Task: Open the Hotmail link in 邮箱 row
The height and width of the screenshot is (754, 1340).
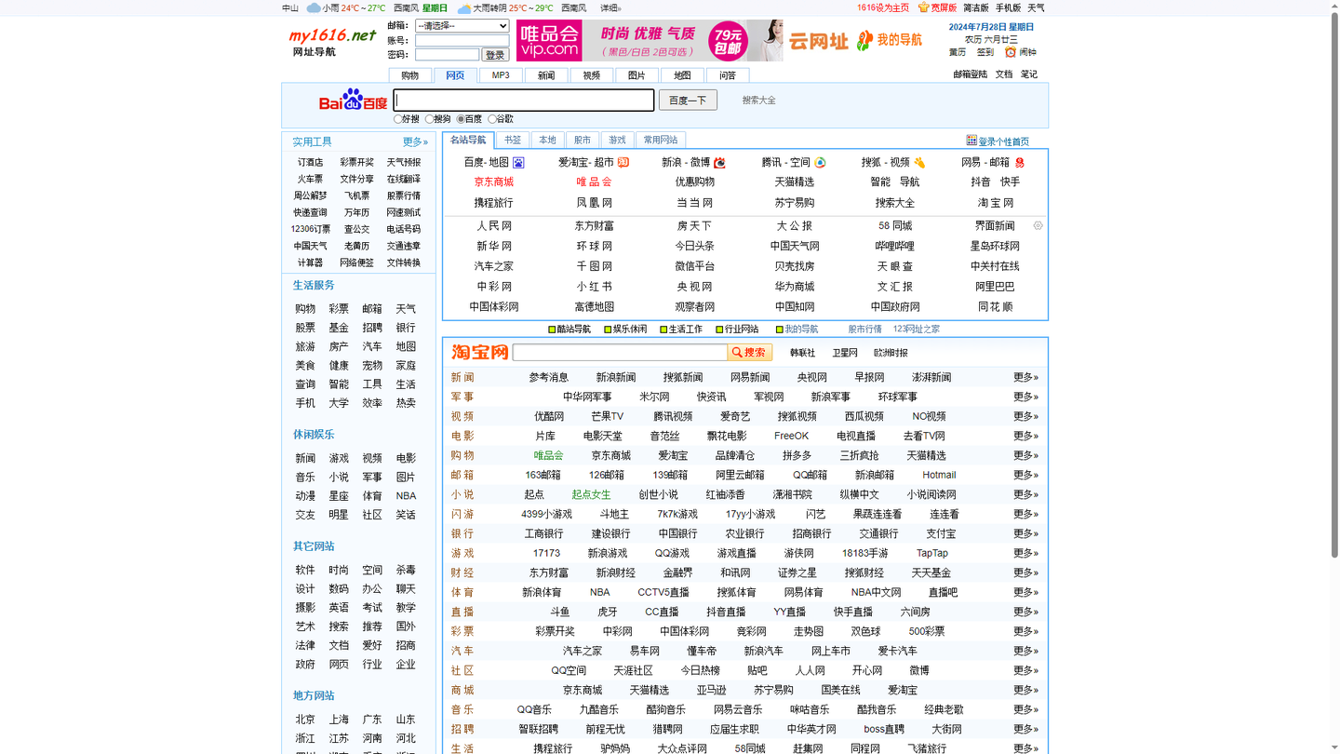Action: coord(939,475)
